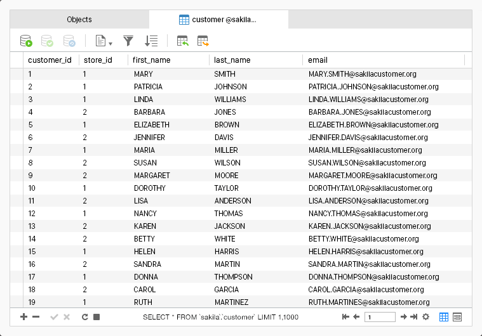This screenshot has height=336, width=482.
Task: Go to the first page
Action: pos(345,316)
